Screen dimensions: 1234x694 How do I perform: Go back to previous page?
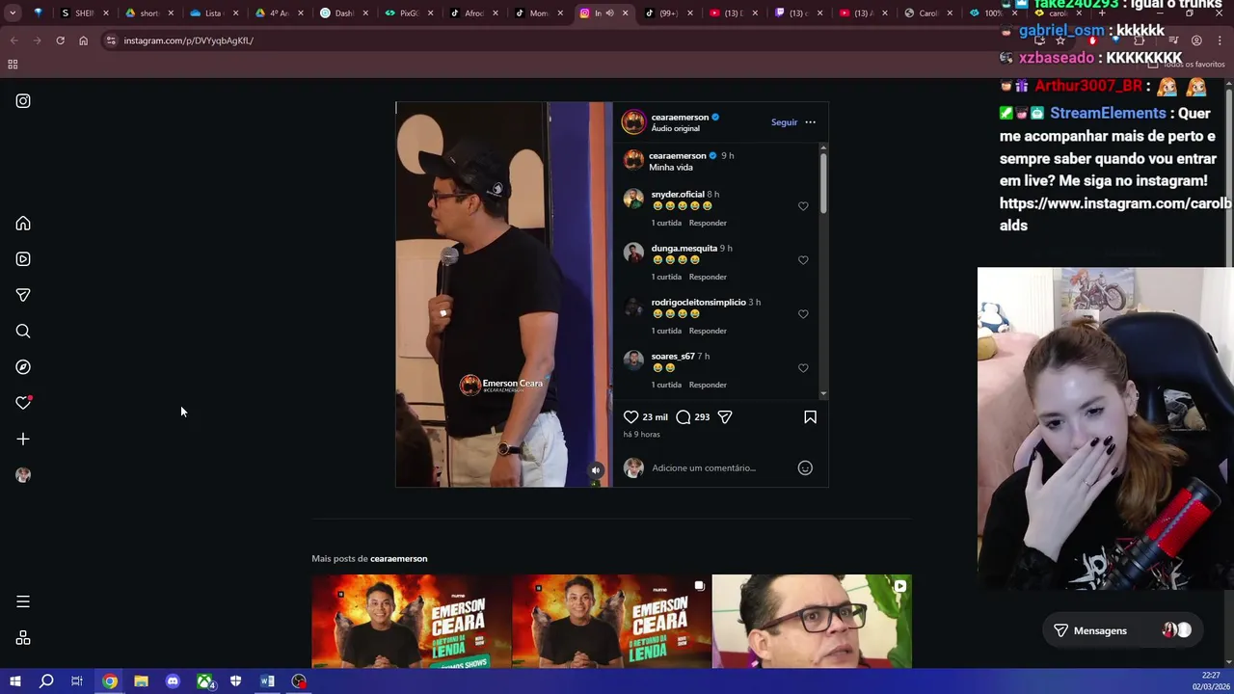tap(13, 40)
